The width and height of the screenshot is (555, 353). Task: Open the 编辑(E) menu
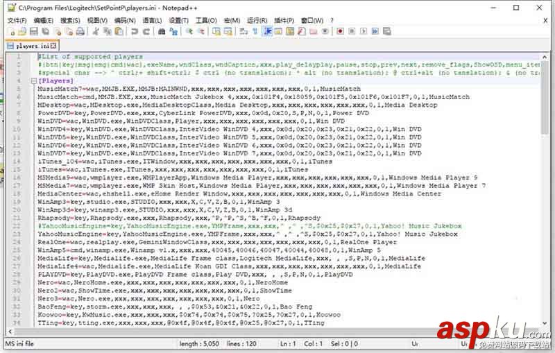click(x=44, y=21)
